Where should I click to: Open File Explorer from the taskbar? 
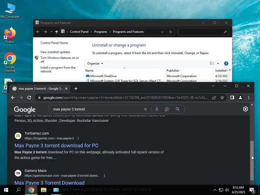(x=43, y=190)
